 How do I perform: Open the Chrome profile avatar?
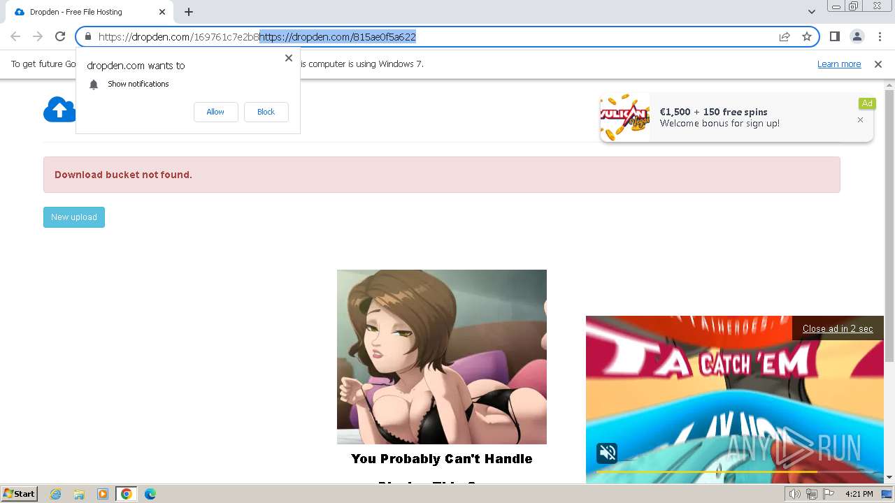[857, 36]
